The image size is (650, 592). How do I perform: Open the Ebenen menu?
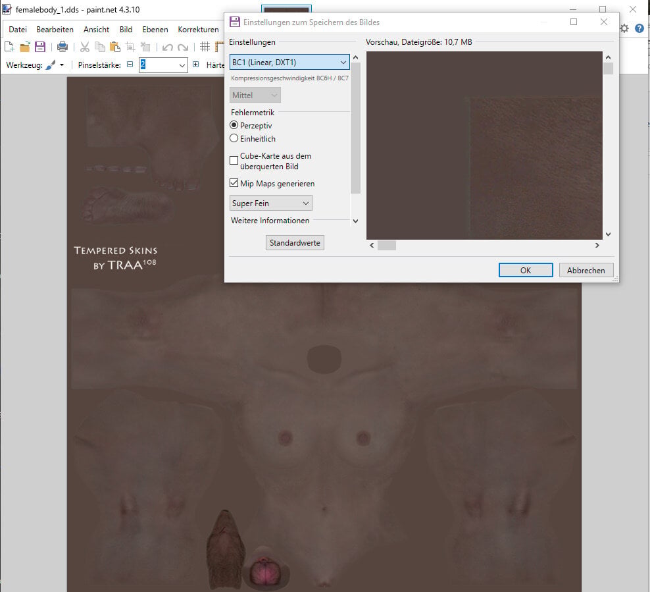coord(155,30)
